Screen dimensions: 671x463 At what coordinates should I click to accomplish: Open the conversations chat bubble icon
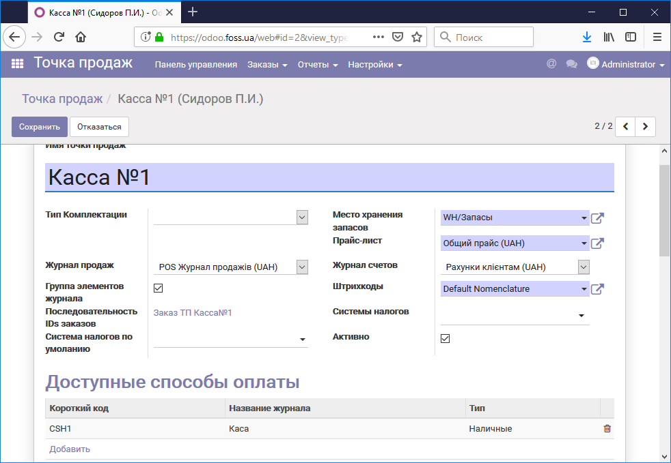[571, 64]
